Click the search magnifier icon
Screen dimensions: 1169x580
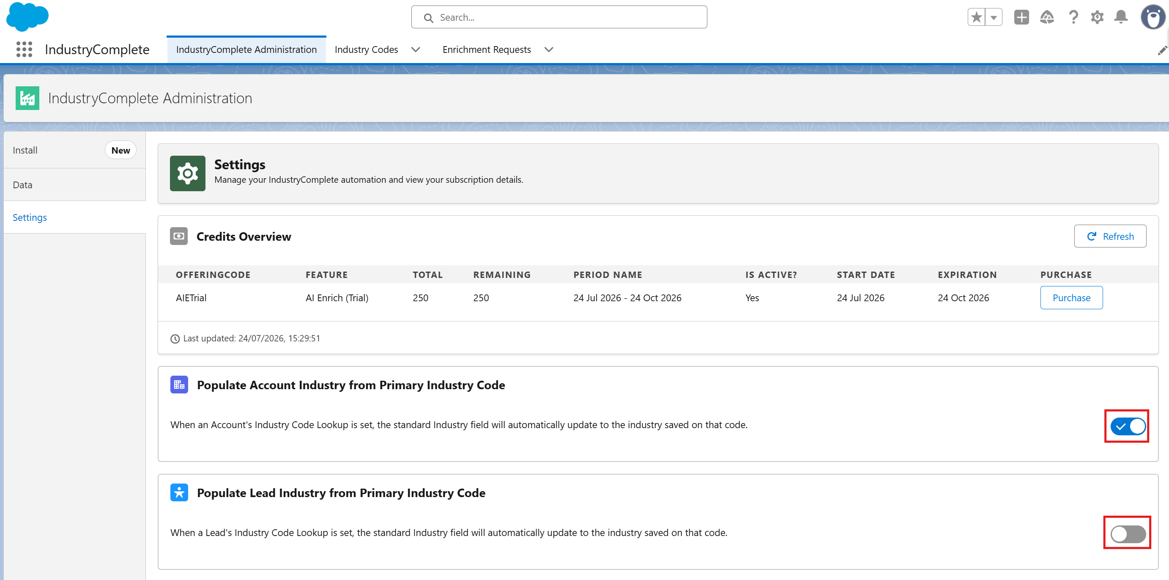tap(428, 18)
